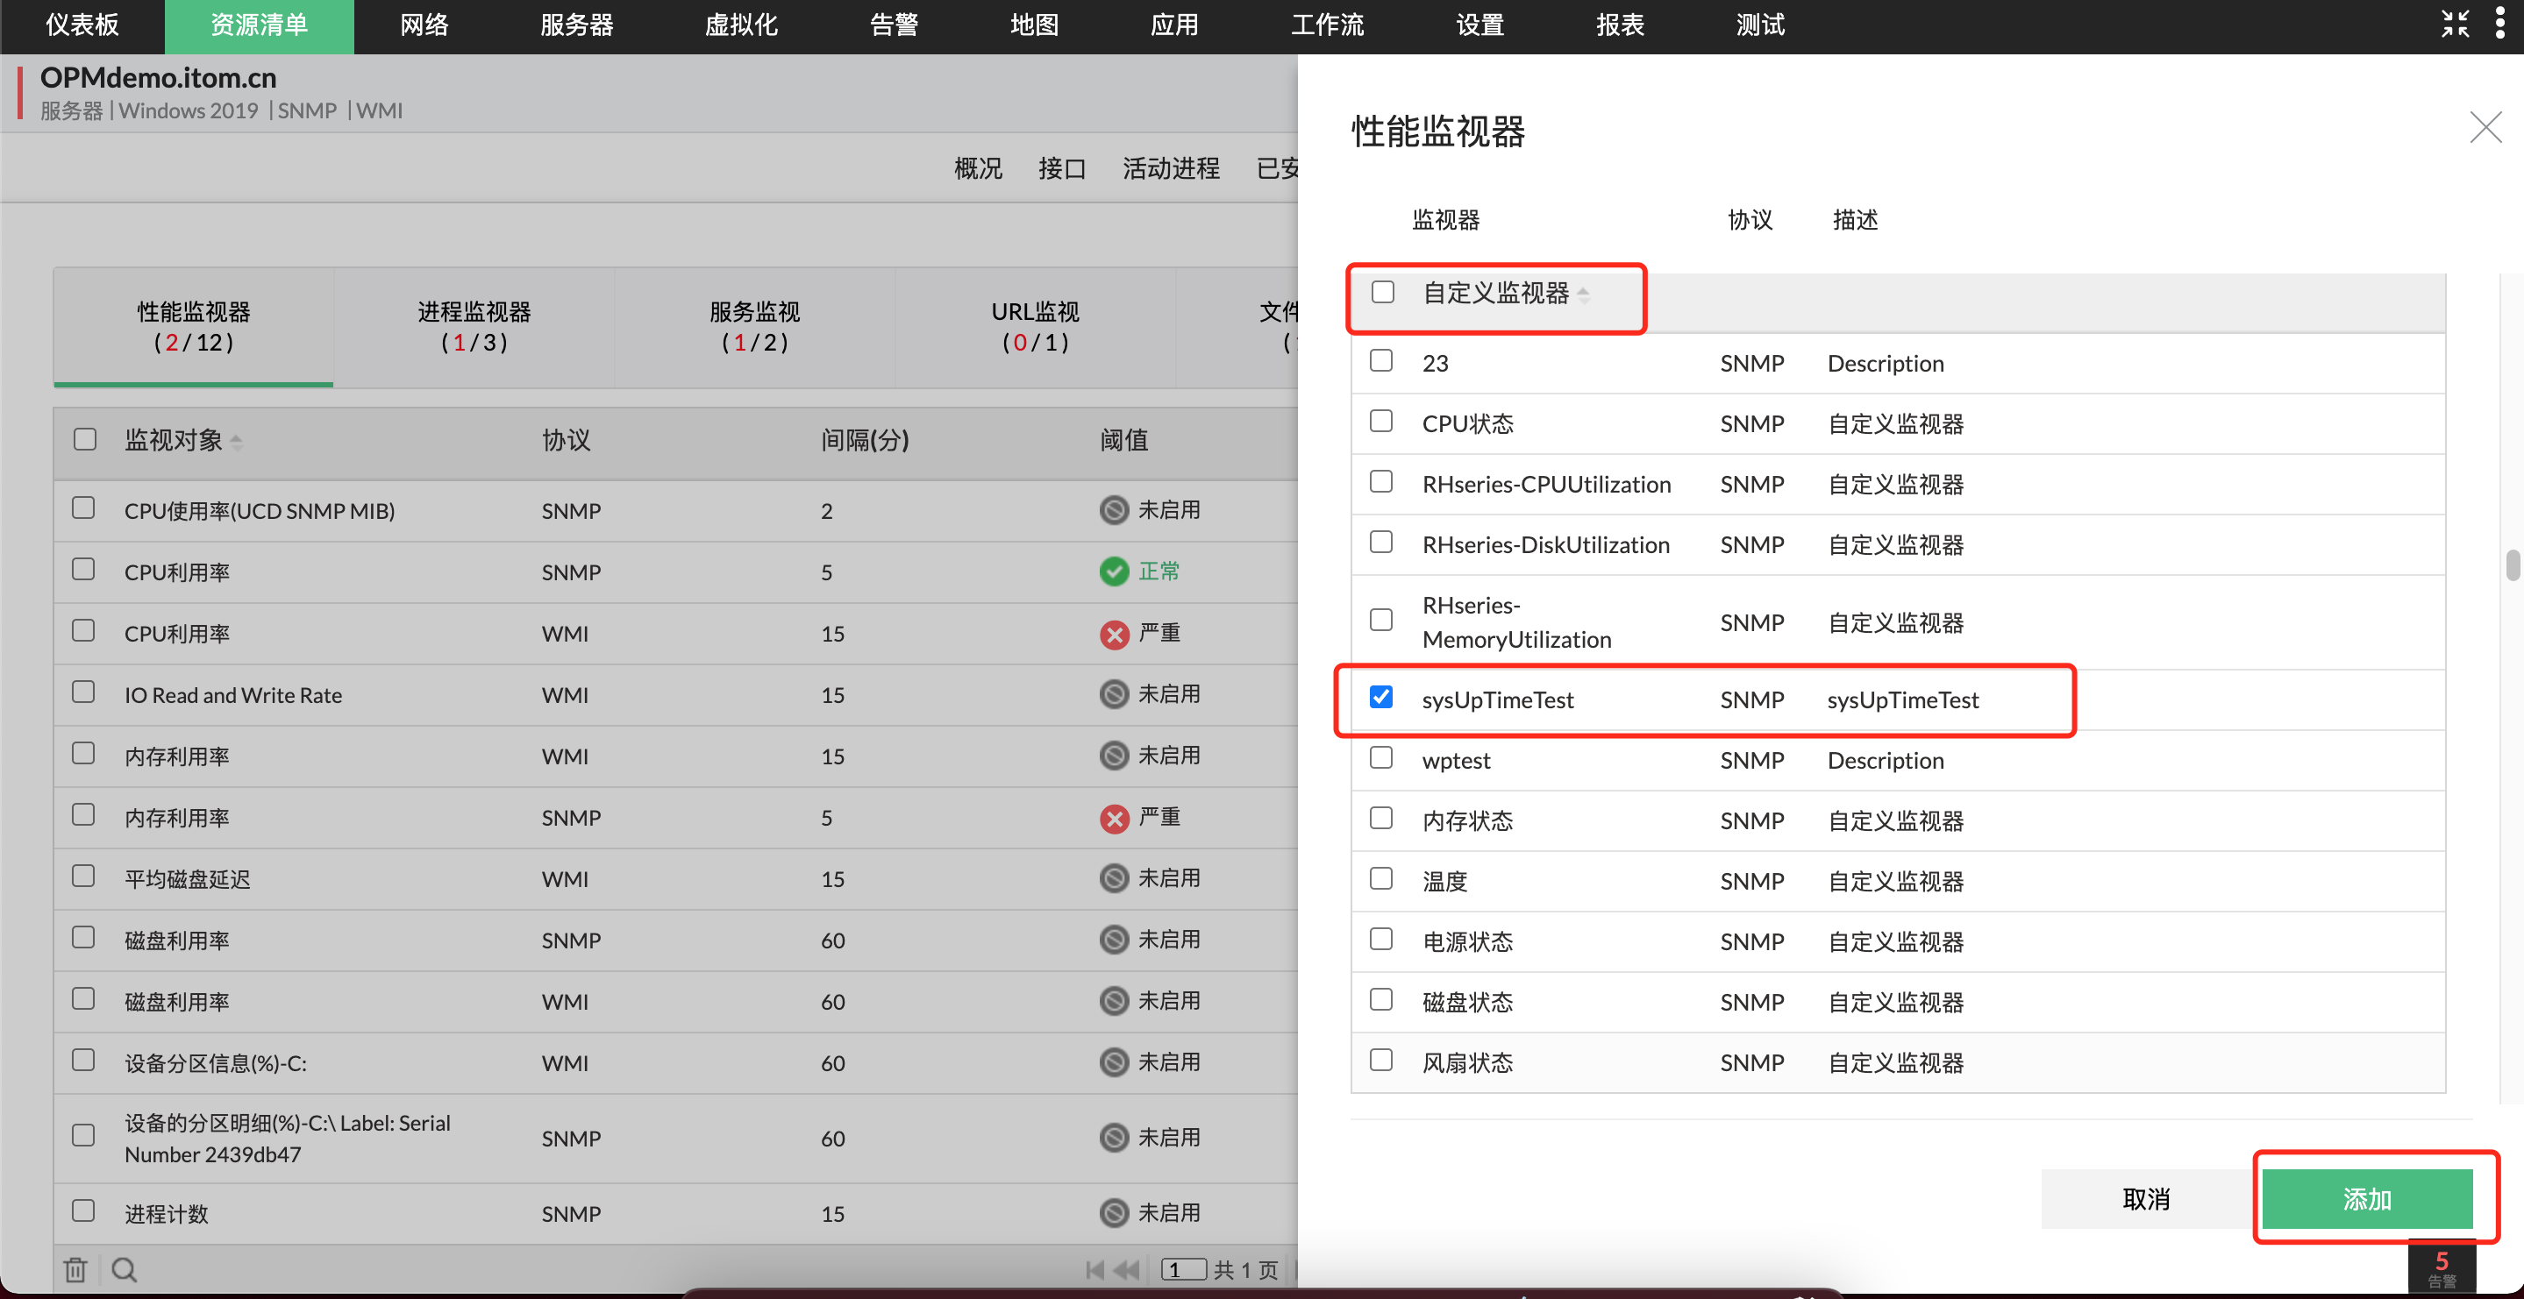Click the green 正常 threshold status icon
This screenshot has width=2524, height=1299.
pos(1114,571)
